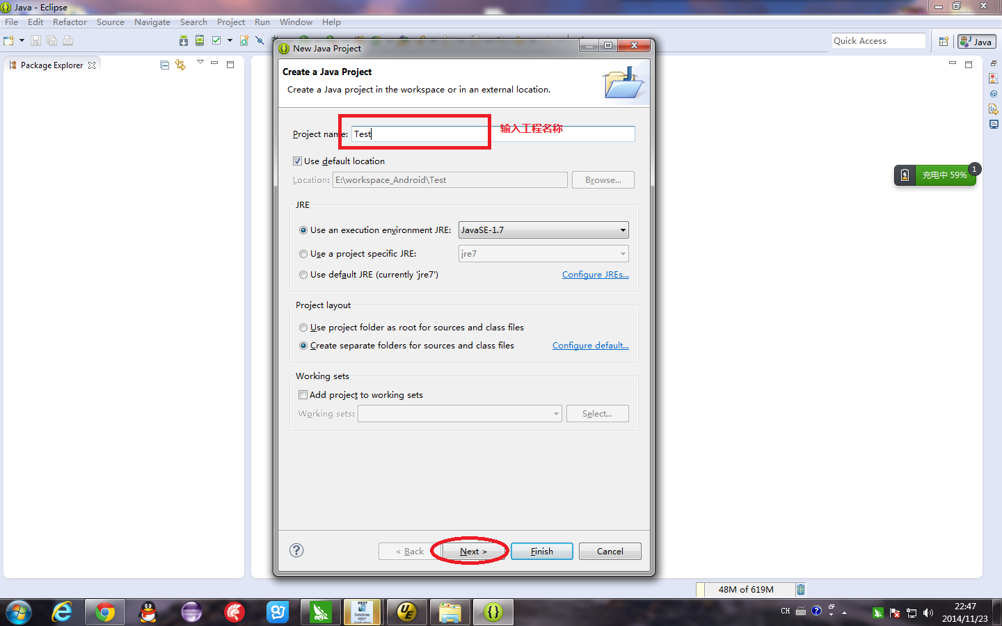This screenshot has height=626, width=1002.
Task: Click the dialog Help question icon
Action: point(296,550)
